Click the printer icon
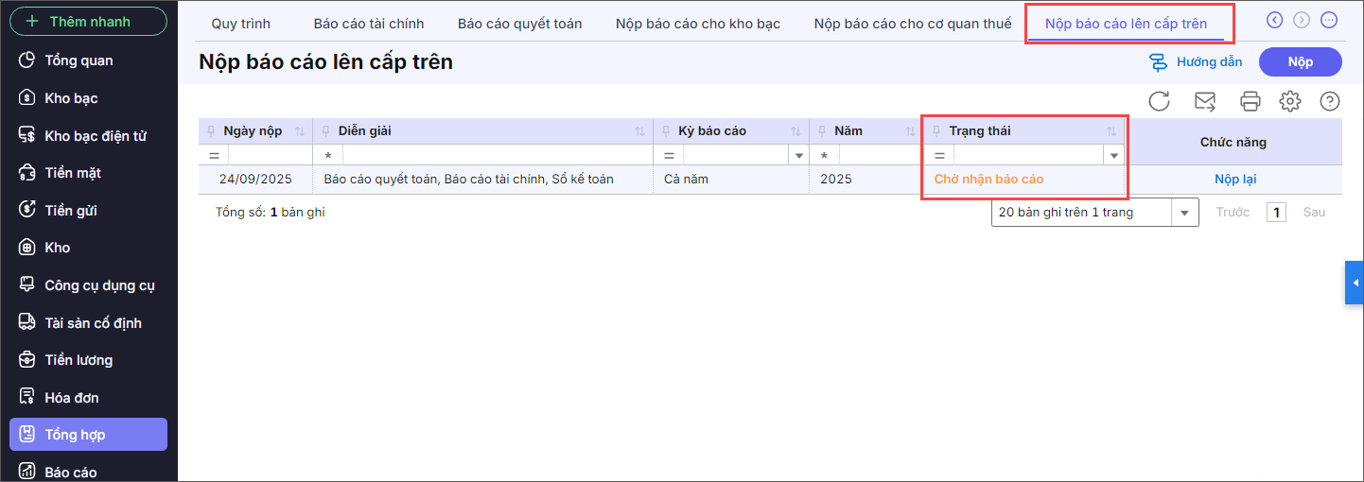1364x482 pixels. pos(1250,101)
